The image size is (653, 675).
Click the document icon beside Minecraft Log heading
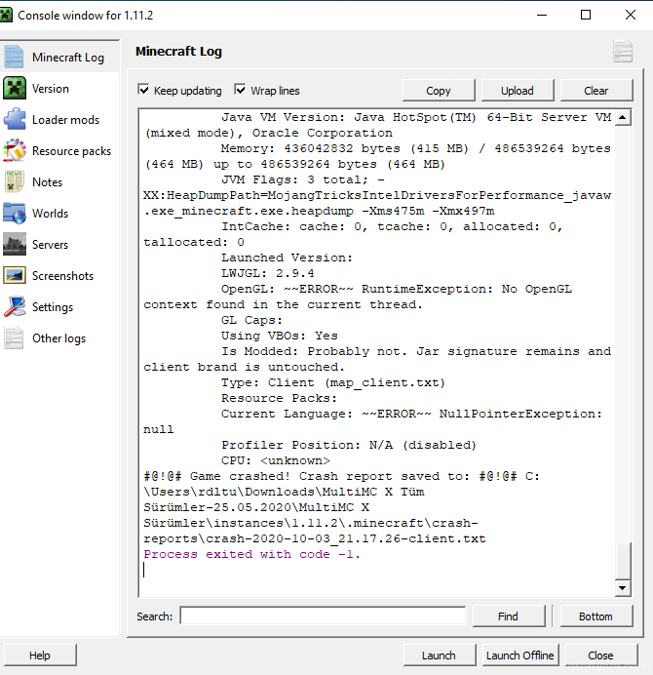click(623, 52)
